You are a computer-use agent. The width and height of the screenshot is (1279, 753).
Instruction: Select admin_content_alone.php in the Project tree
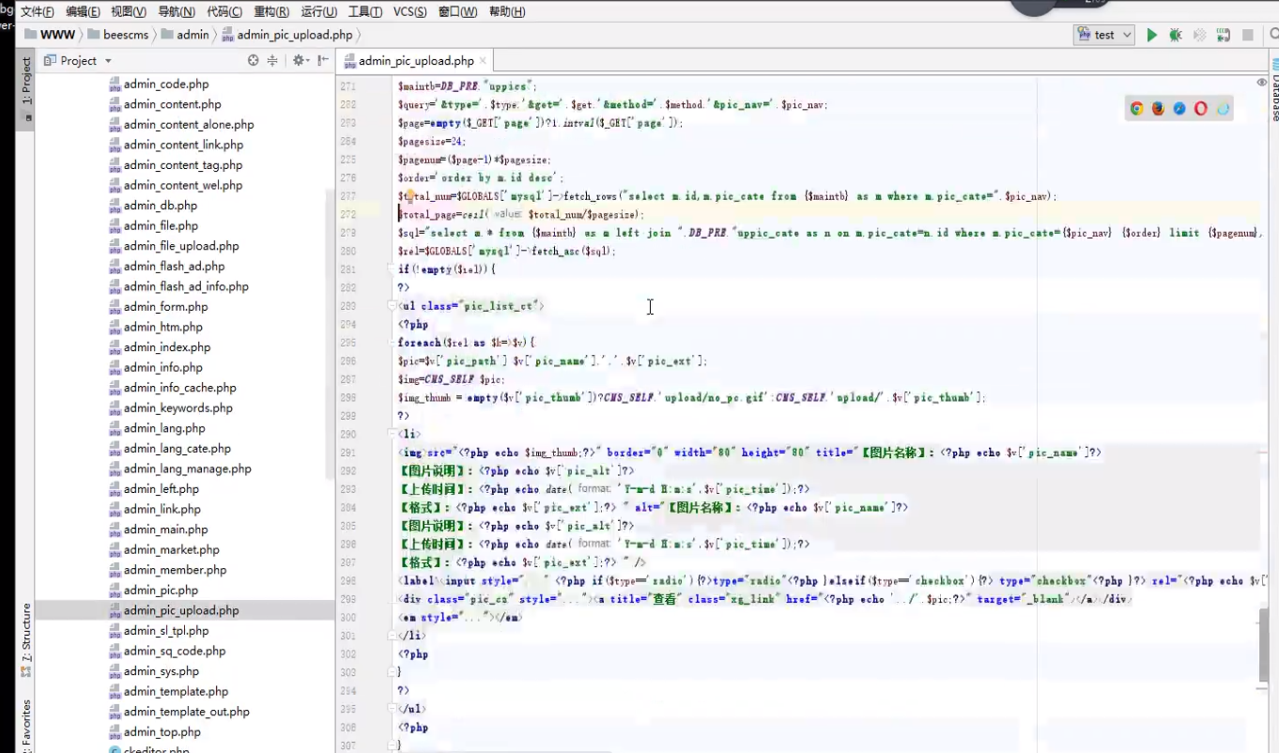pyautogui.click(x=189, y=124)
